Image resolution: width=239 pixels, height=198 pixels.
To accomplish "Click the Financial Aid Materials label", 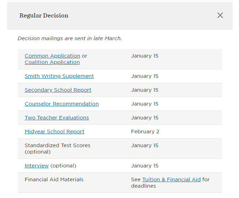I will [54, 180].
